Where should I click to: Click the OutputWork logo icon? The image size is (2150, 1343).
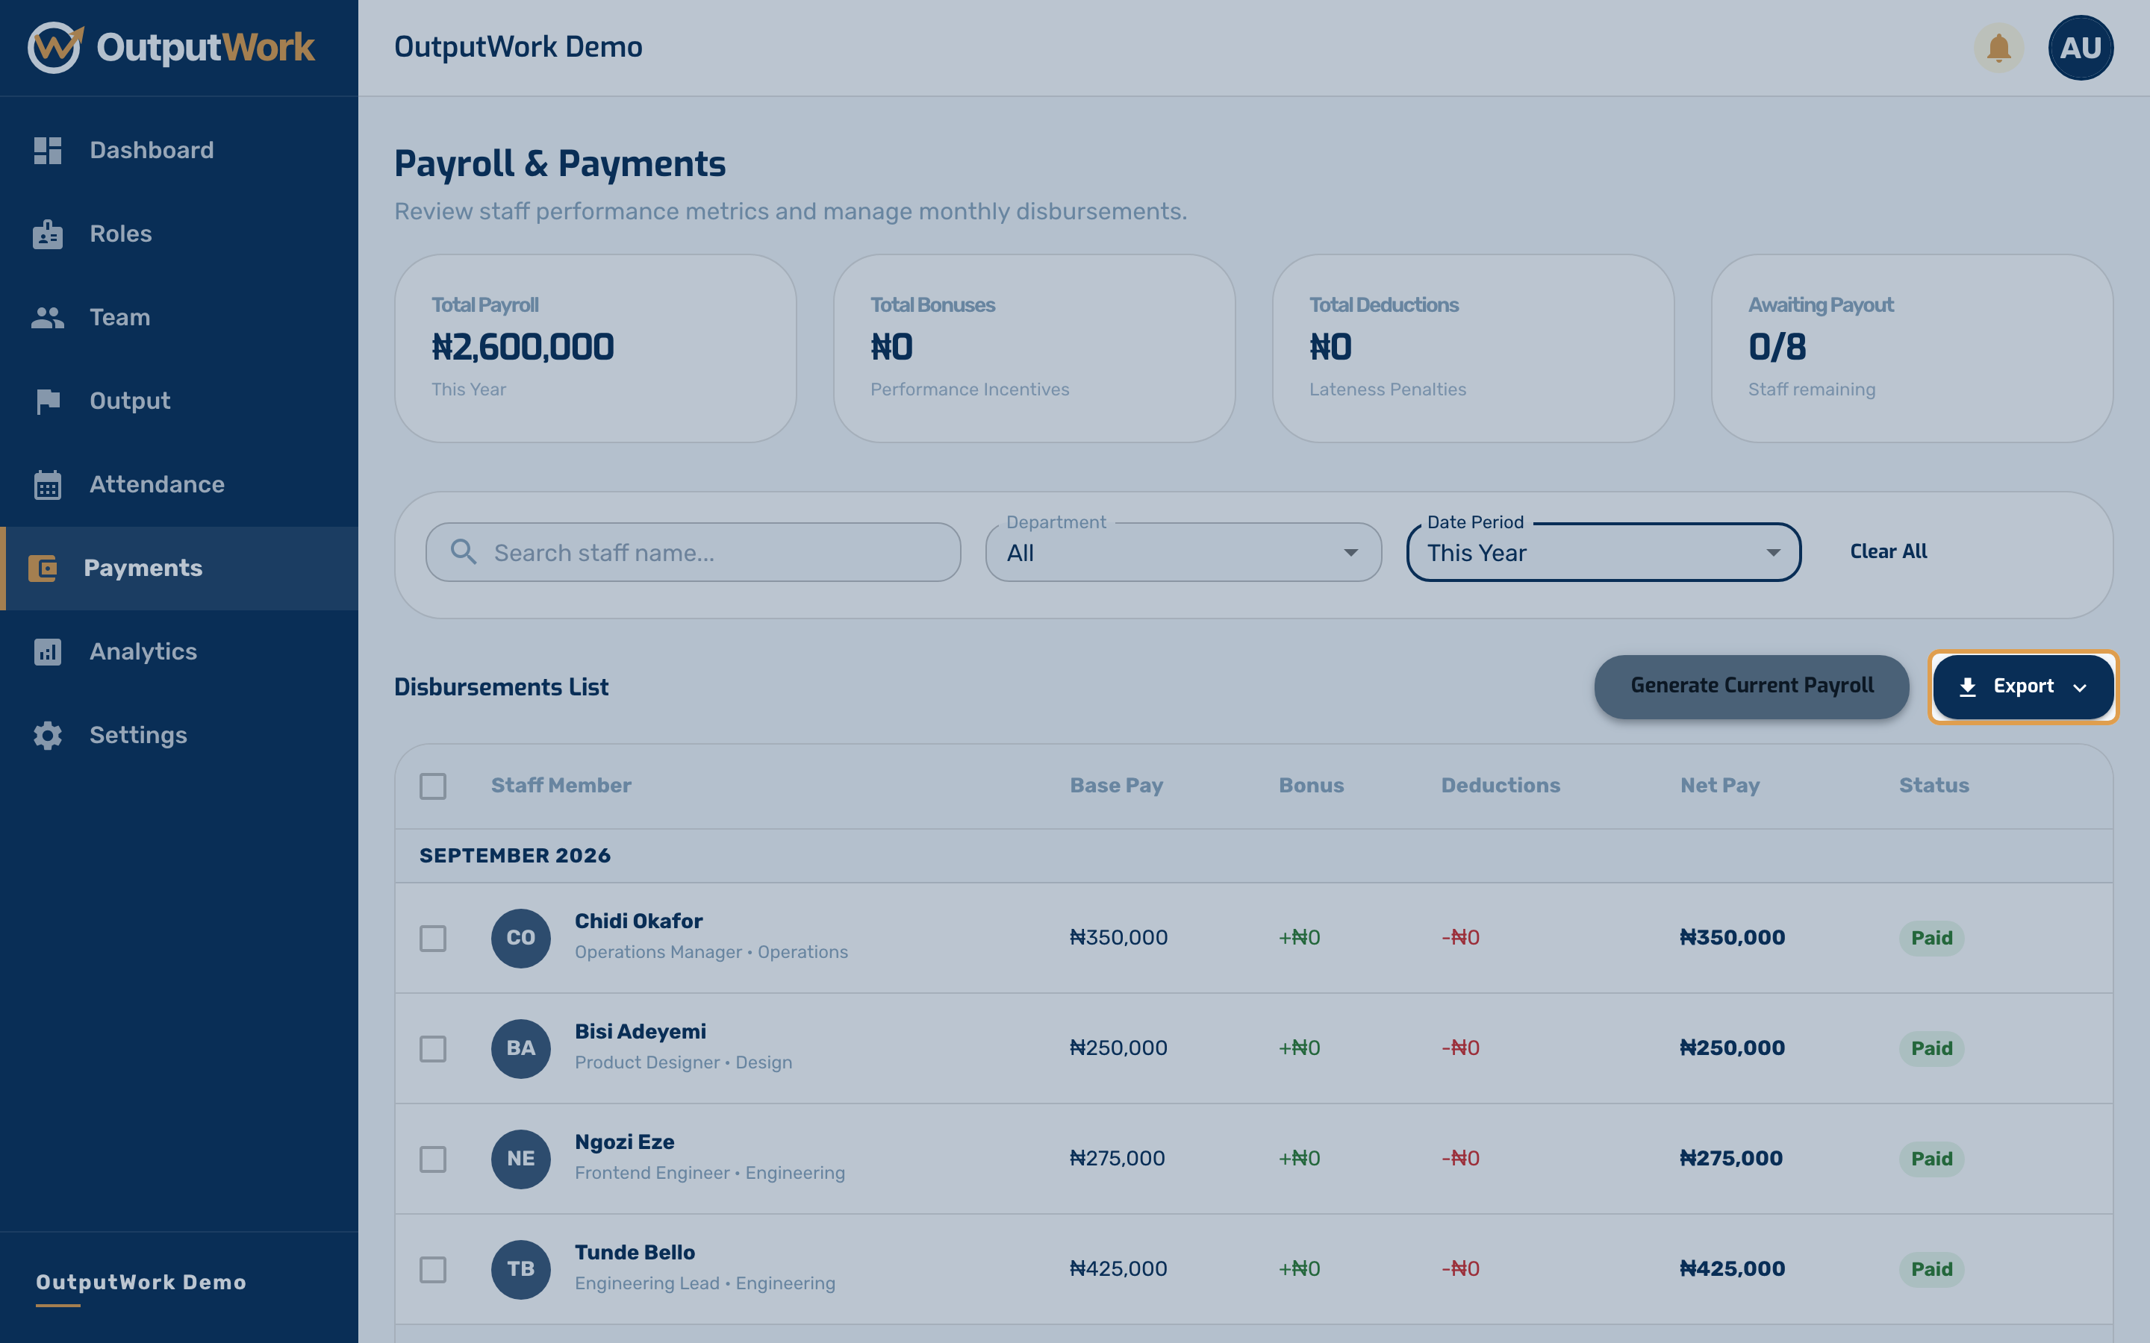[55, 47]
